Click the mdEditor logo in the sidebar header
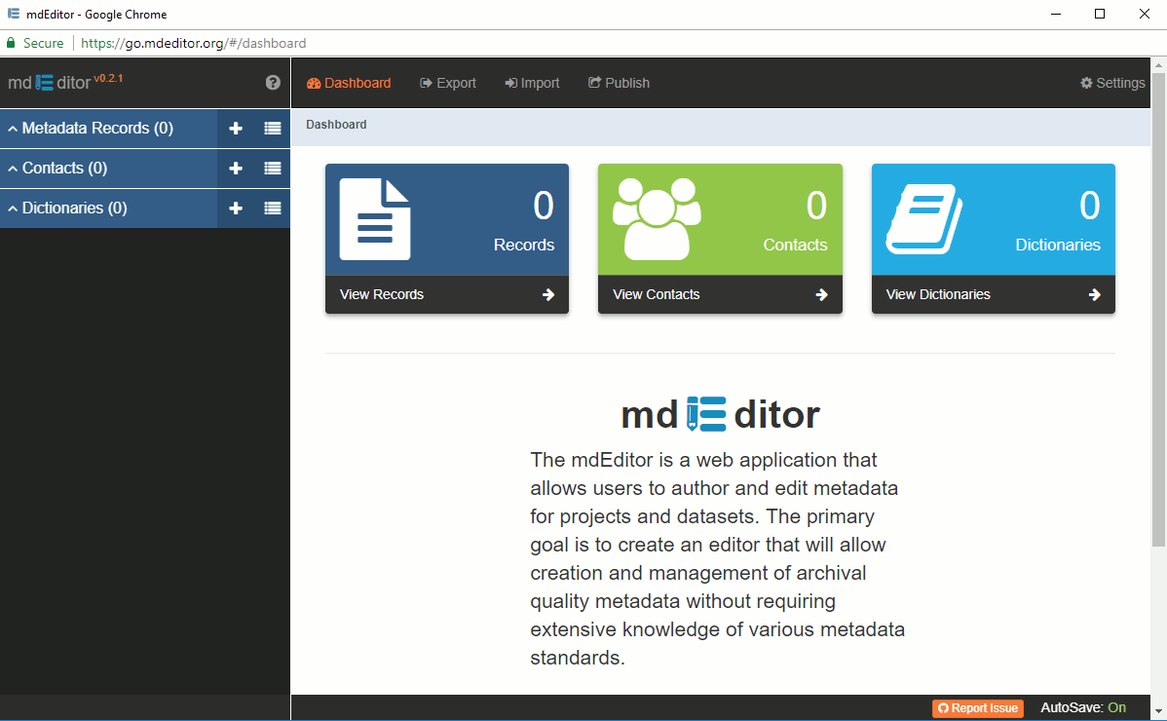The width and height of the screenshot is (1167, 721). point(49,83)
